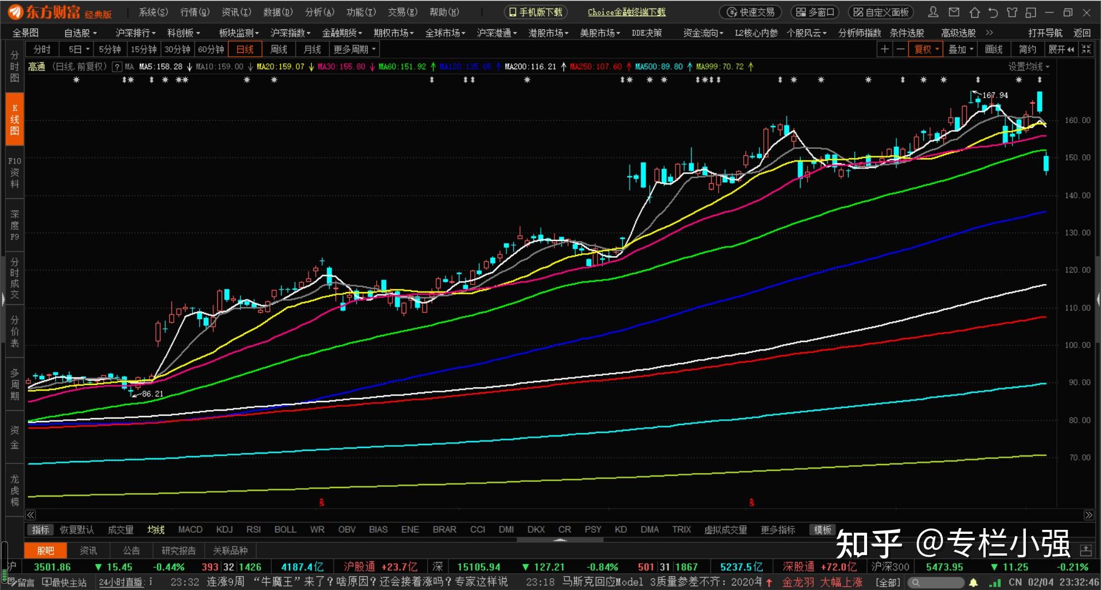Open the 深度F9 sidebar item
Screen dimensions: 1101x590
point(14,225)
